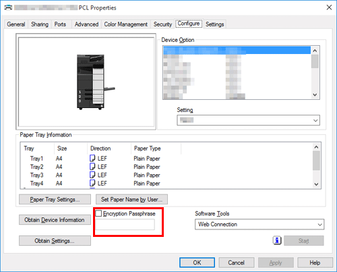Click Obtain Device Information button
The width and height of the screenshot is (337, 272).
coord(55,220)
